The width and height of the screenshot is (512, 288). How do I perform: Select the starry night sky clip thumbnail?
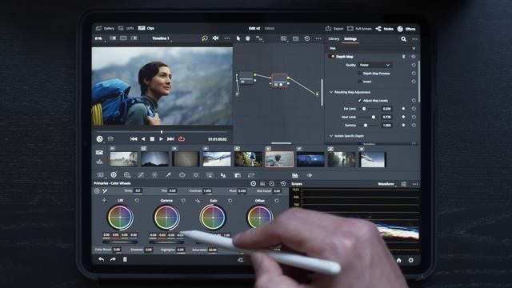click(154, 159)
